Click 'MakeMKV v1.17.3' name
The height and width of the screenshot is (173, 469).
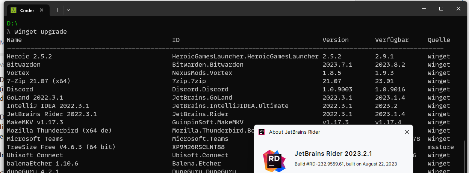coord(35,122)
